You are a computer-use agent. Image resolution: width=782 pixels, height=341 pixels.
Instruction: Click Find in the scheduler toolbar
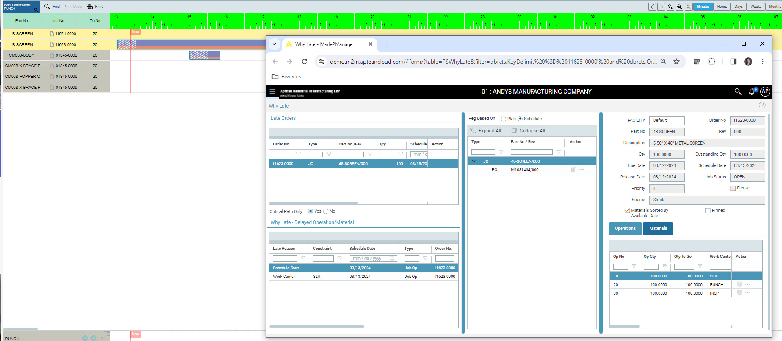[x=52, y=7]
